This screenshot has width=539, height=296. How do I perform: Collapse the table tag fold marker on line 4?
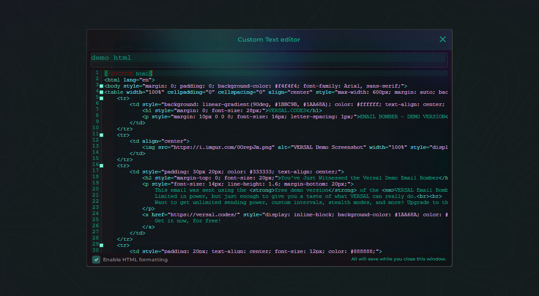pos(101,92)
